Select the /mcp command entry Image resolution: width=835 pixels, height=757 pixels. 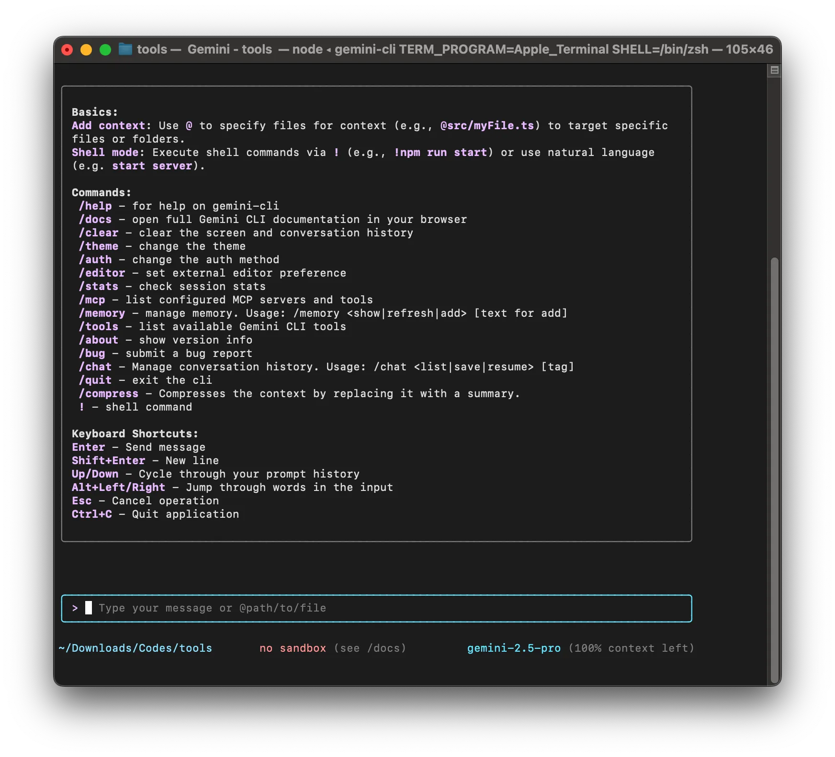pos(93,300)
